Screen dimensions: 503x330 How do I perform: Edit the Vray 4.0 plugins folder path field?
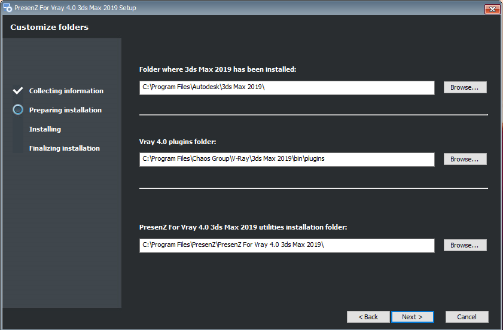pos(286,160)
